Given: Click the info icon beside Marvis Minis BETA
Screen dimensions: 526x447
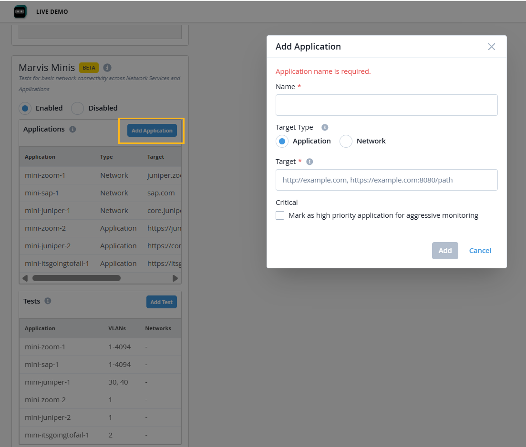Looking at the screenshot, I should [x=107, y=68].
